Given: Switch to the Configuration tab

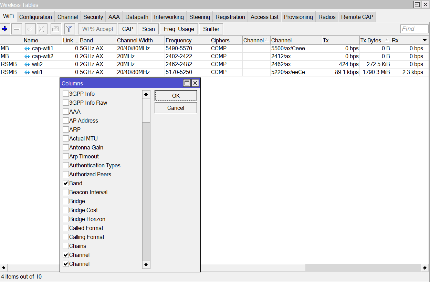Looking at the screenshot, I should click(x=35, y=17).
